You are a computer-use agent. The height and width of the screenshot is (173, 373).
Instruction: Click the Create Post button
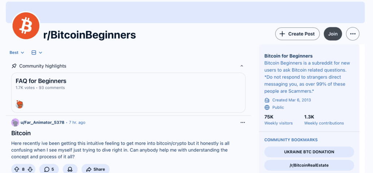[x=297, y=34]
